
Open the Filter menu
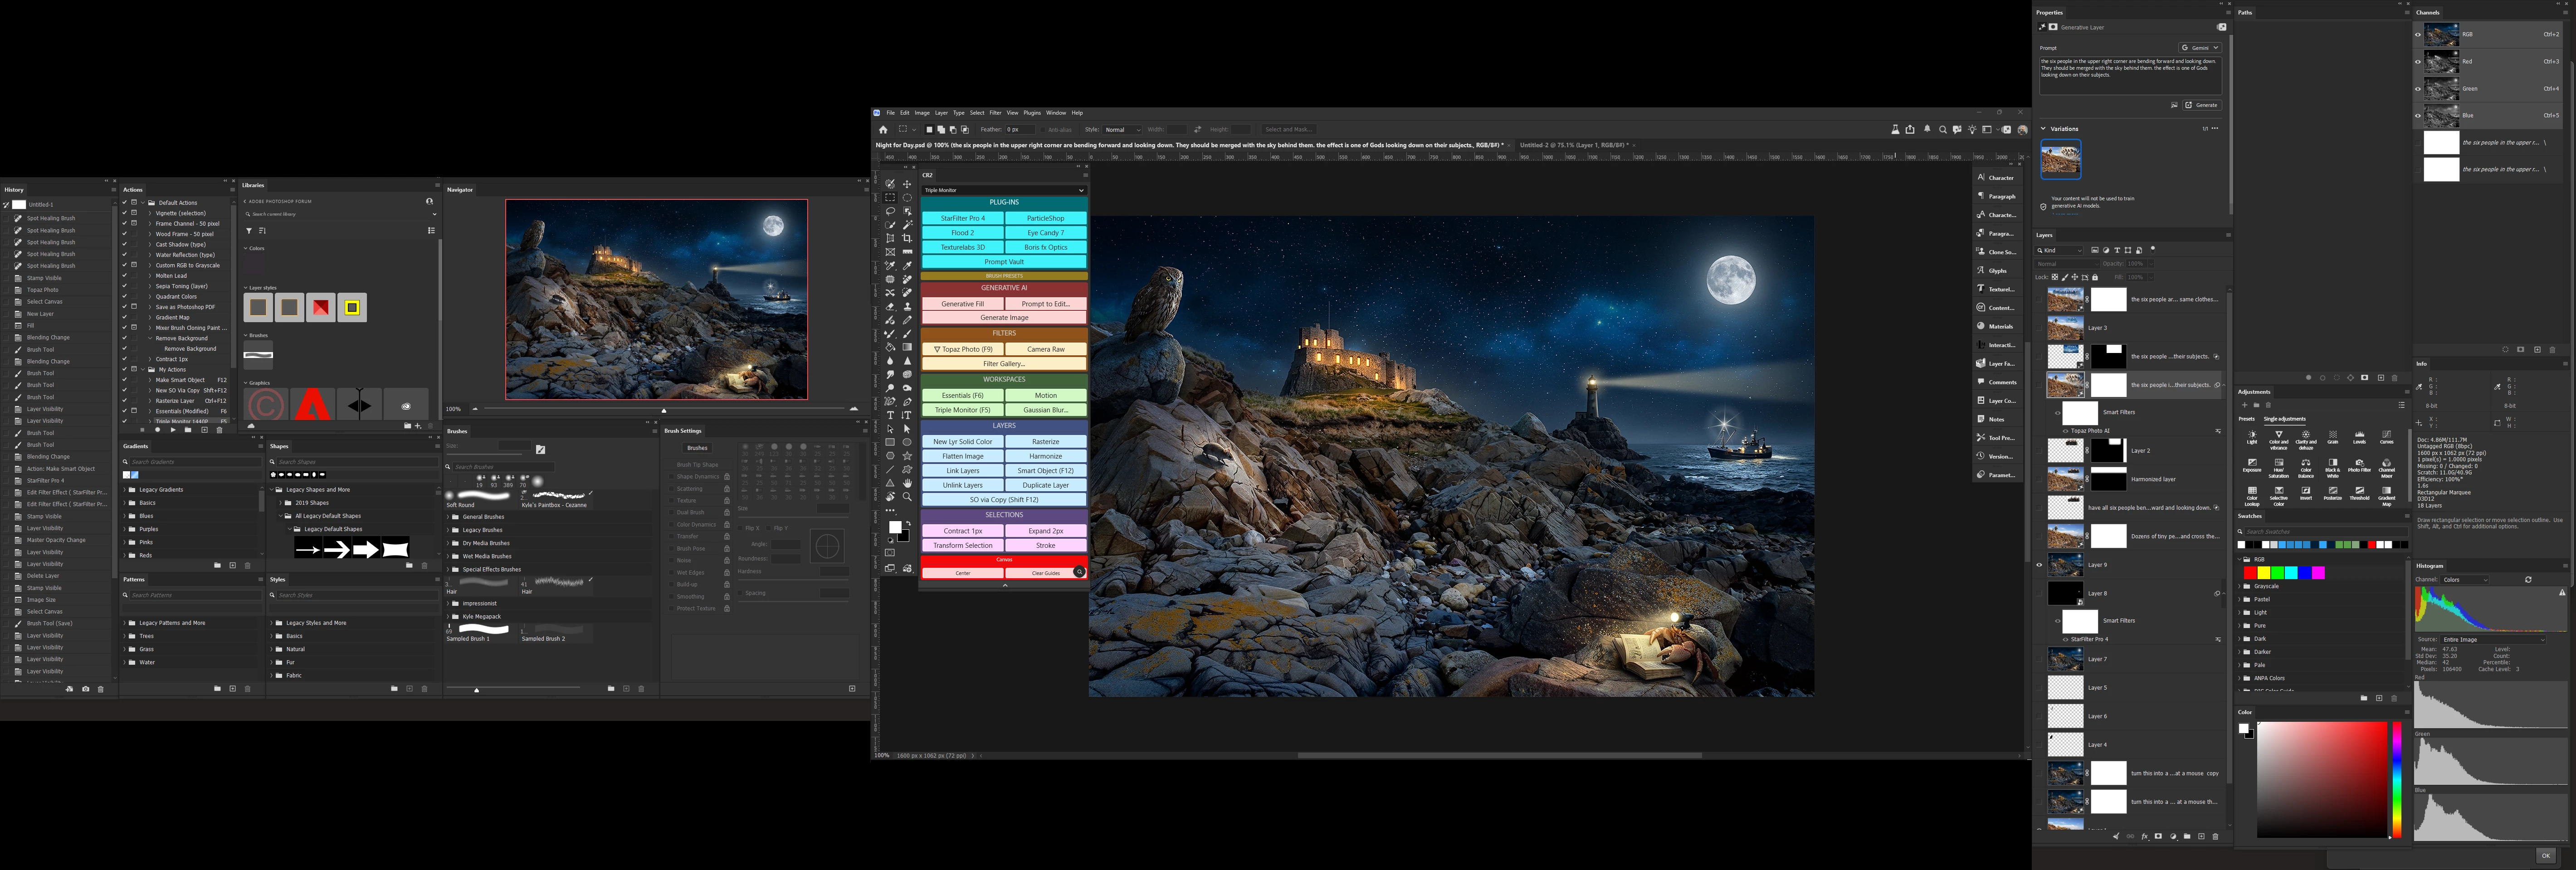pos(995,113)
